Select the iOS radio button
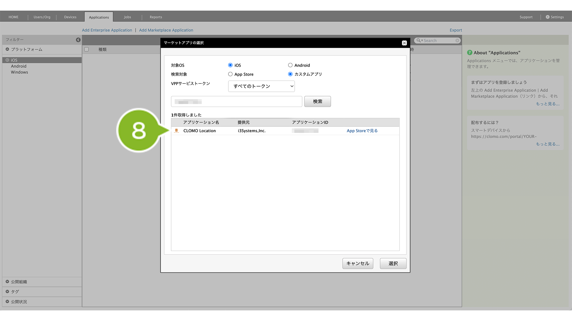This screenshot has height=321, width=572. click(230, 65)
